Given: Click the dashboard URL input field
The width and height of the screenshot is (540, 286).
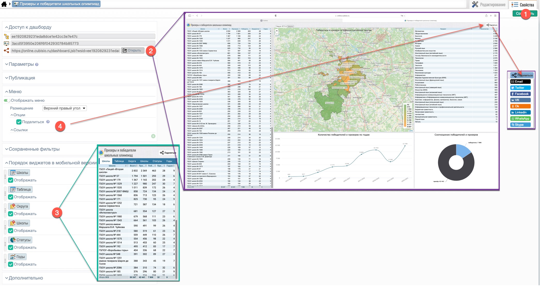Looking at the screenshot, I should [65, 51].
